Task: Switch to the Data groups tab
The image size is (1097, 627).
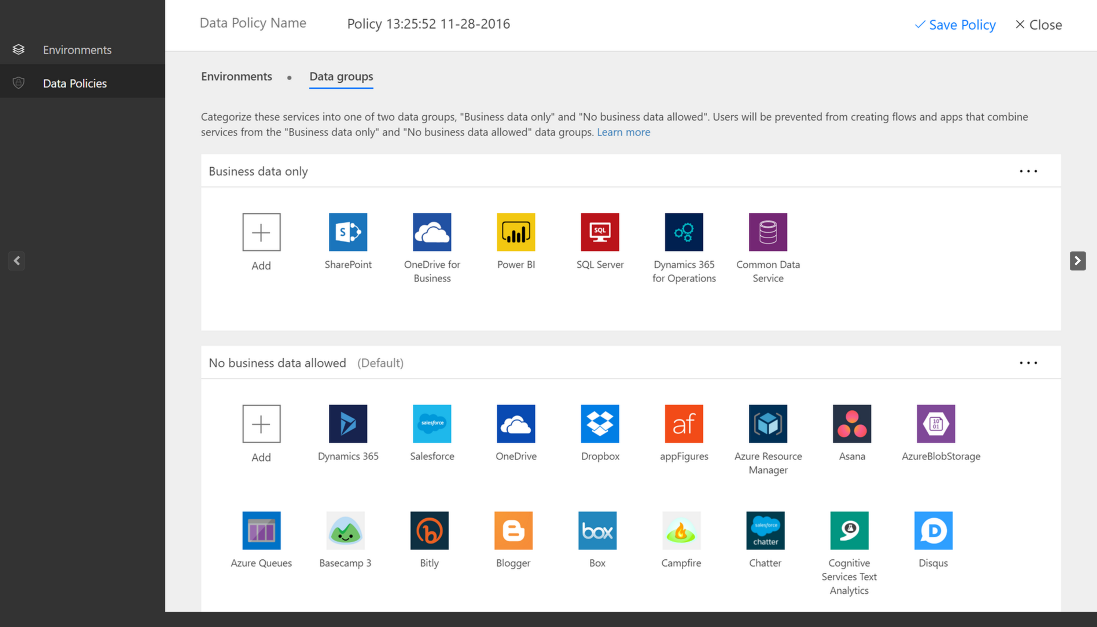Action: click(340, 76)
